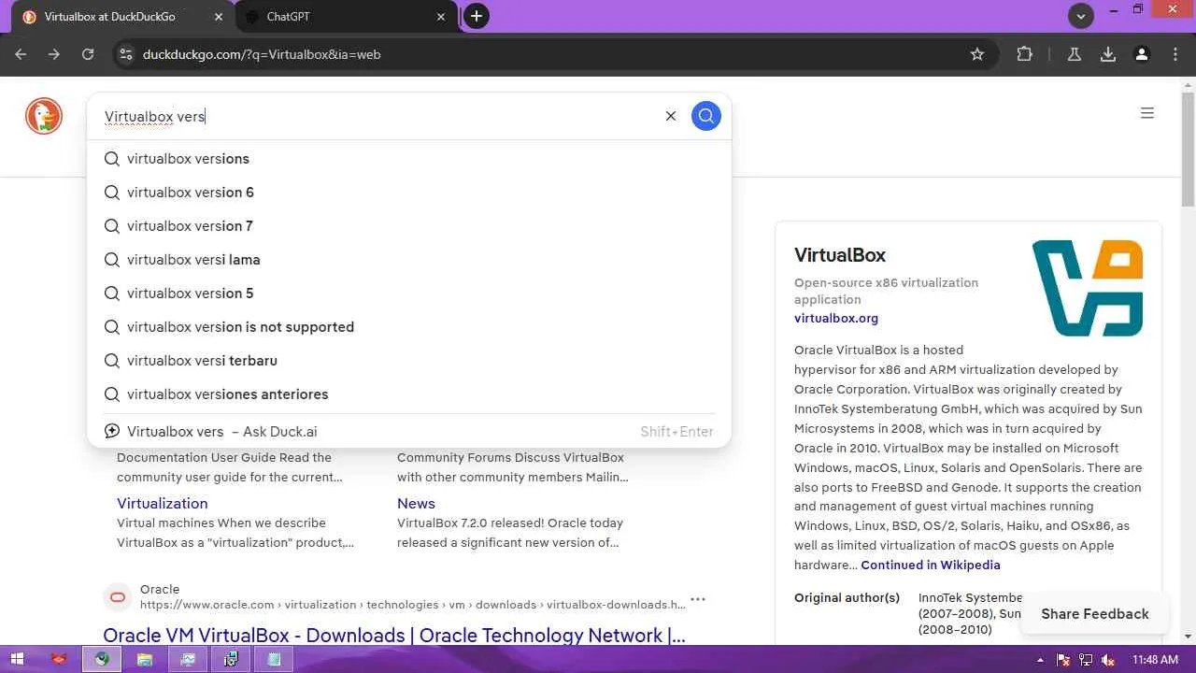The width and height of the screenshot is (1196, 673).
Task: Open the system monitor icon in the taskbar
Action: [x=188, y=659]
